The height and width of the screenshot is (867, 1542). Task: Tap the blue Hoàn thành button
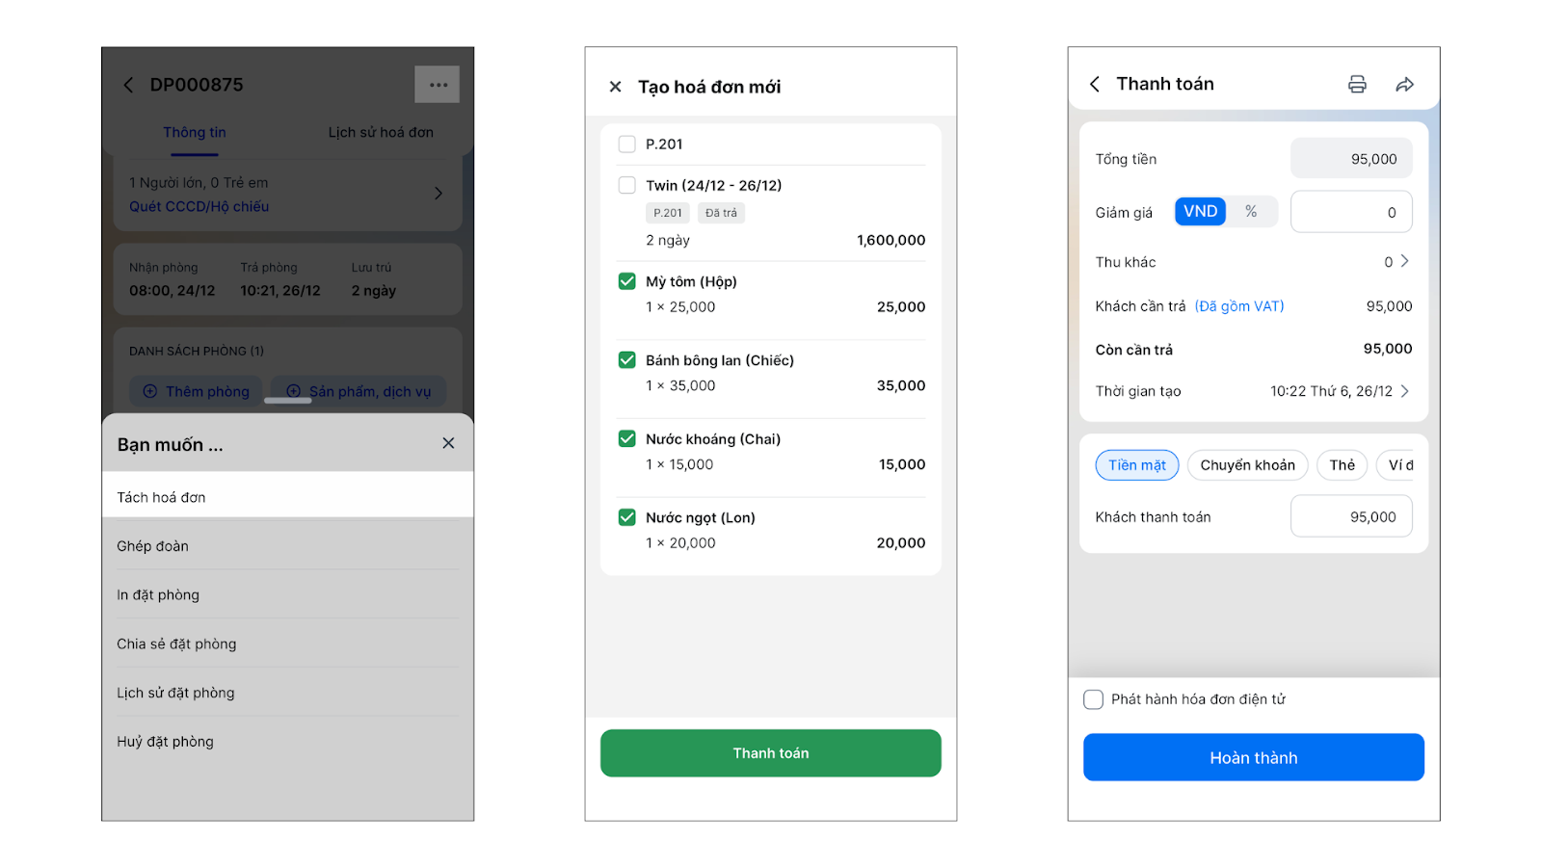coord(1254,757)
